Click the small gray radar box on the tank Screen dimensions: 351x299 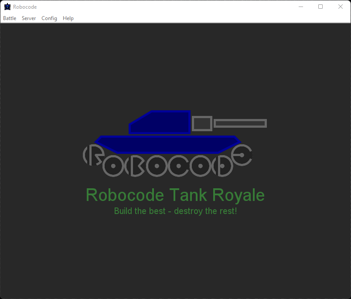click(201, 123)
